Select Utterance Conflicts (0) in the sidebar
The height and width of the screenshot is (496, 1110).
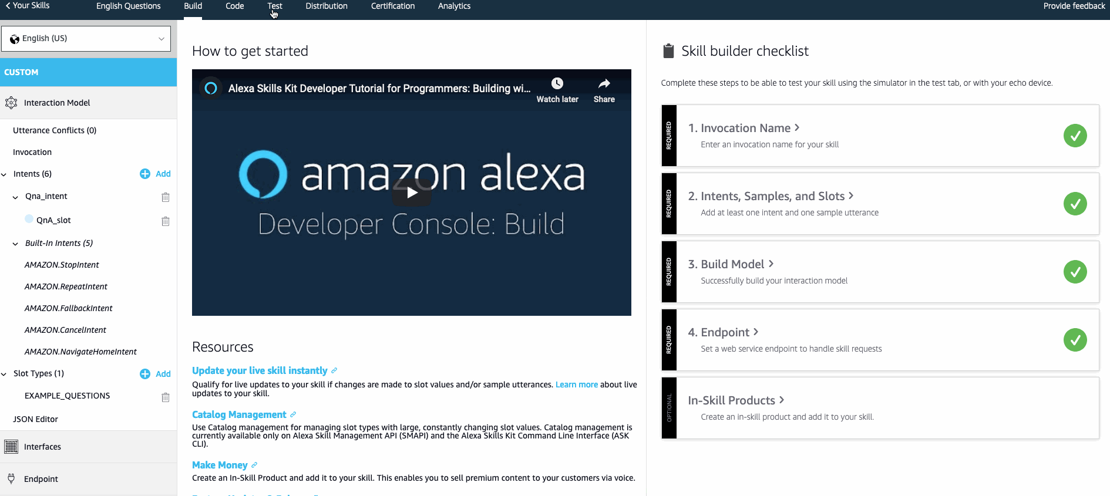coord(55,130)
